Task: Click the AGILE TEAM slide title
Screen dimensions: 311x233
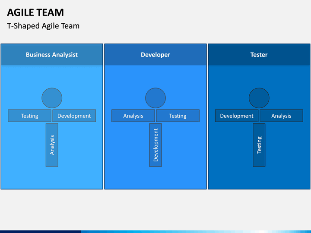Action: (35, 13)
